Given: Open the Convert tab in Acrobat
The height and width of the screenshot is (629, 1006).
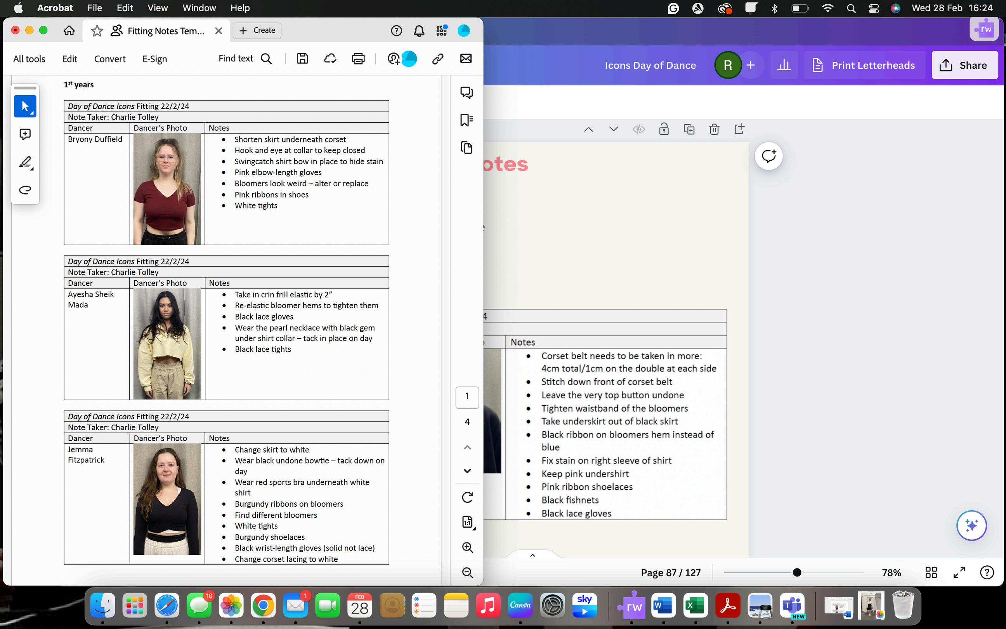Looking at the screenshot, I should 110,59.
